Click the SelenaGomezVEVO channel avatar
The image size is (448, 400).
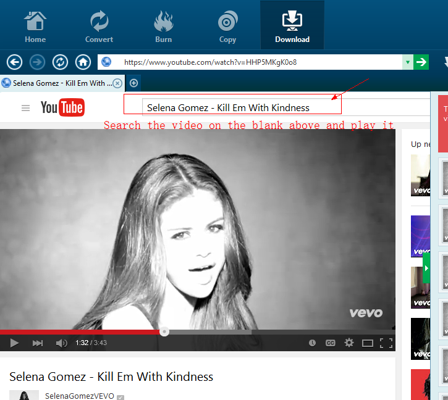point(24,395)
